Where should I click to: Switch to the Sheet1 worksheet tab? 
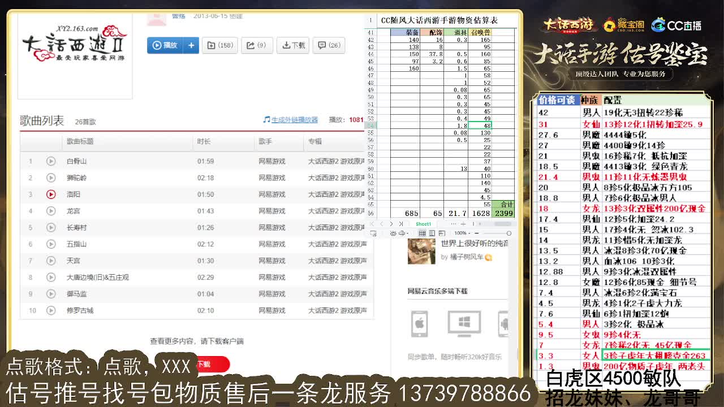423,224
